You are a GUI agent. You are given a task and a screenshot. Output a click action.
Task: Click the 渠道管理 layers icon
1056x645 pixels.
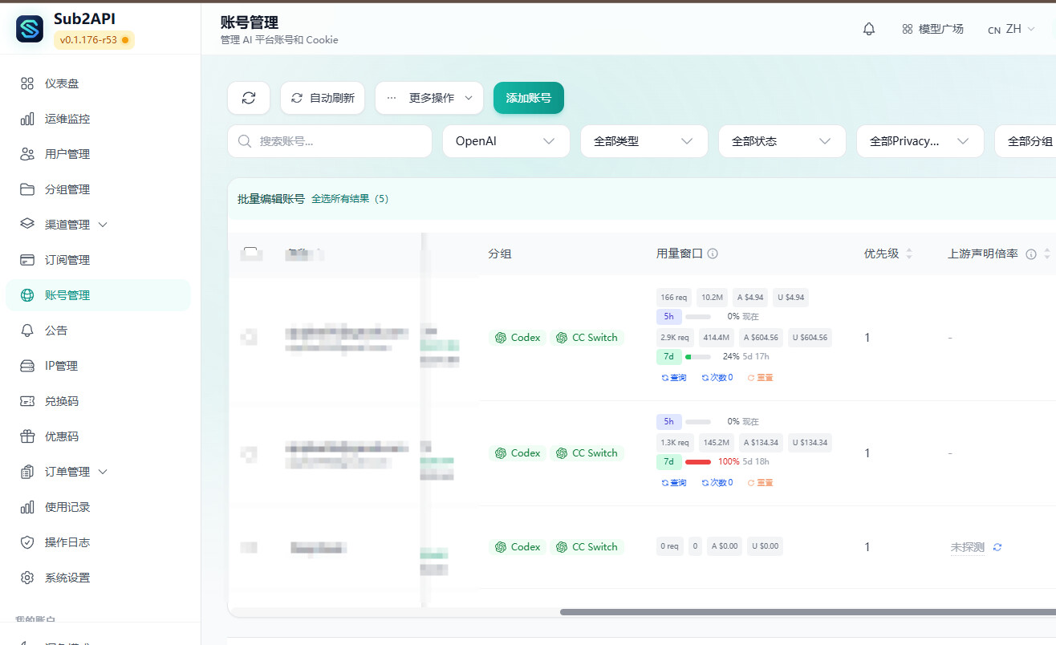click(x=27, y=225)
